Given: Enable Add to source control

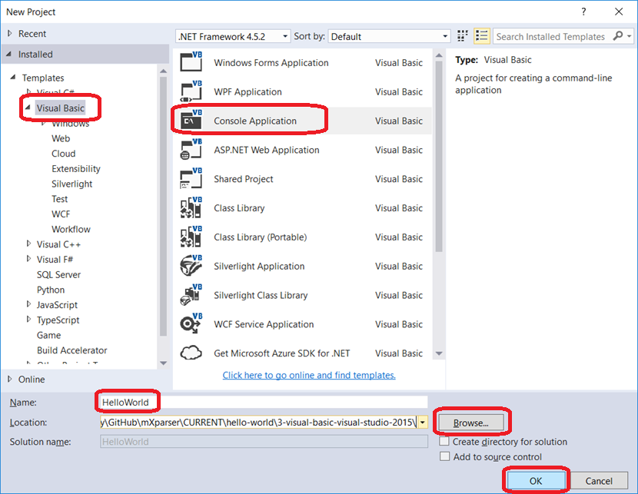Looking at the screenshot, I should (444, 456).
